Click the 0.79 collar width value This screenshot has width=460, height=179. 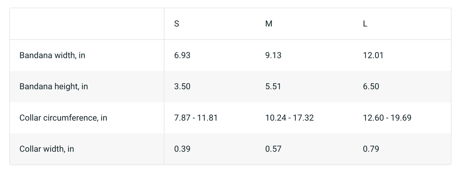pos(371,149)
